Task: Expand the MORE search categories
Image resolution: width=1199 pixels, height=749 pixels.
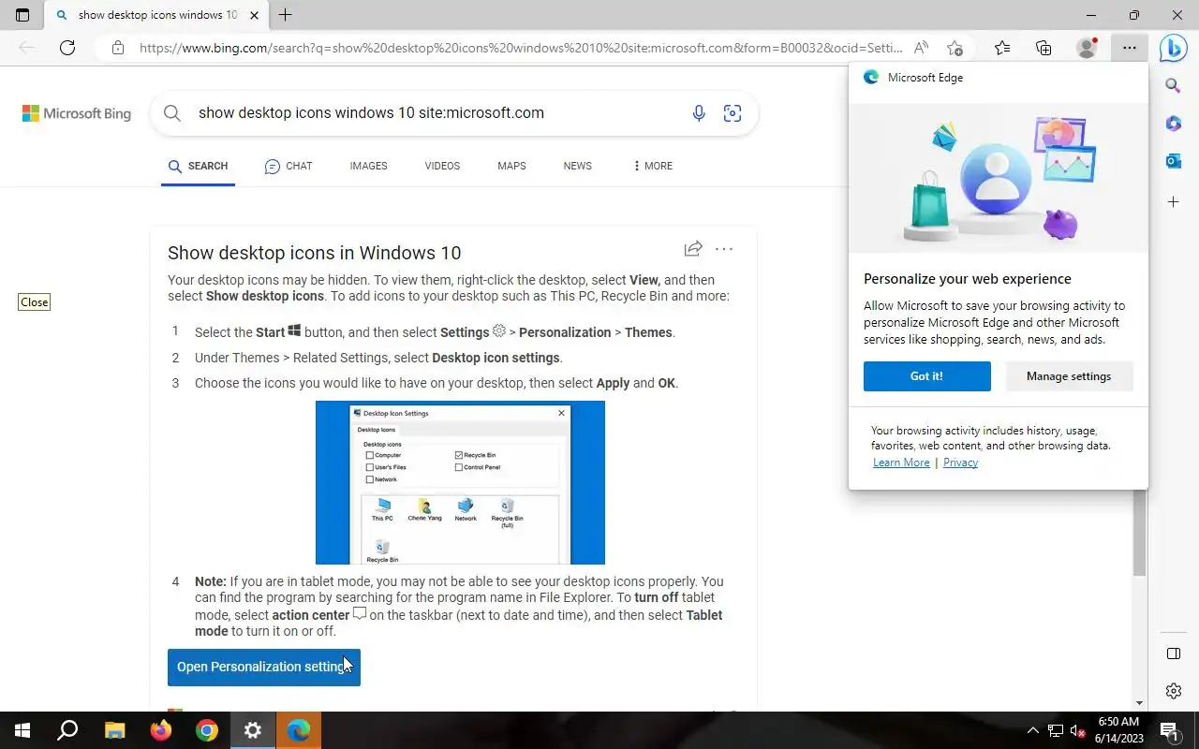Action: point(653,166)
